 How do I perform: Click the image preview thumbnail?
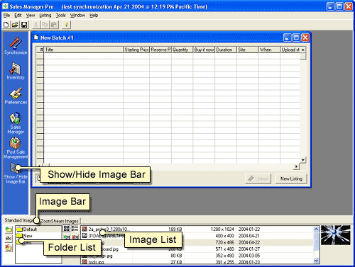coord(336,235)
